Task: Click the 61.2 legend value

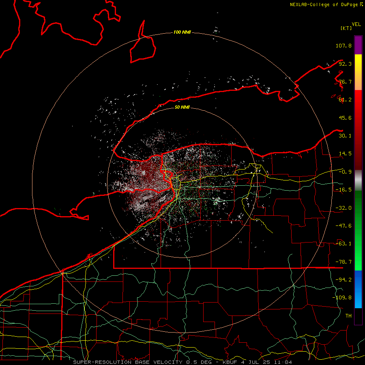Action: 345,100
